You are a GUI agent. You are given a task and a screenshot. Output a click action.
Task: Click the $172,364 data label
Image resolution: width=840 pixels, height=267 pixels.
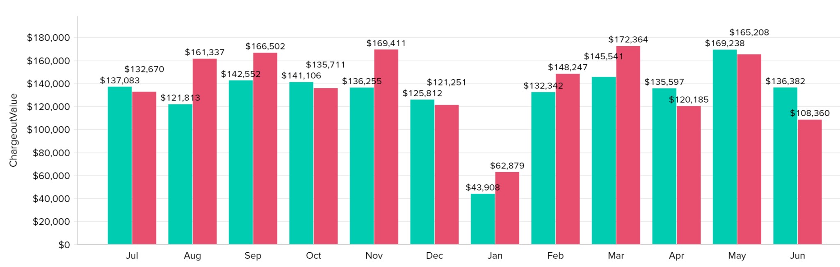628,40
